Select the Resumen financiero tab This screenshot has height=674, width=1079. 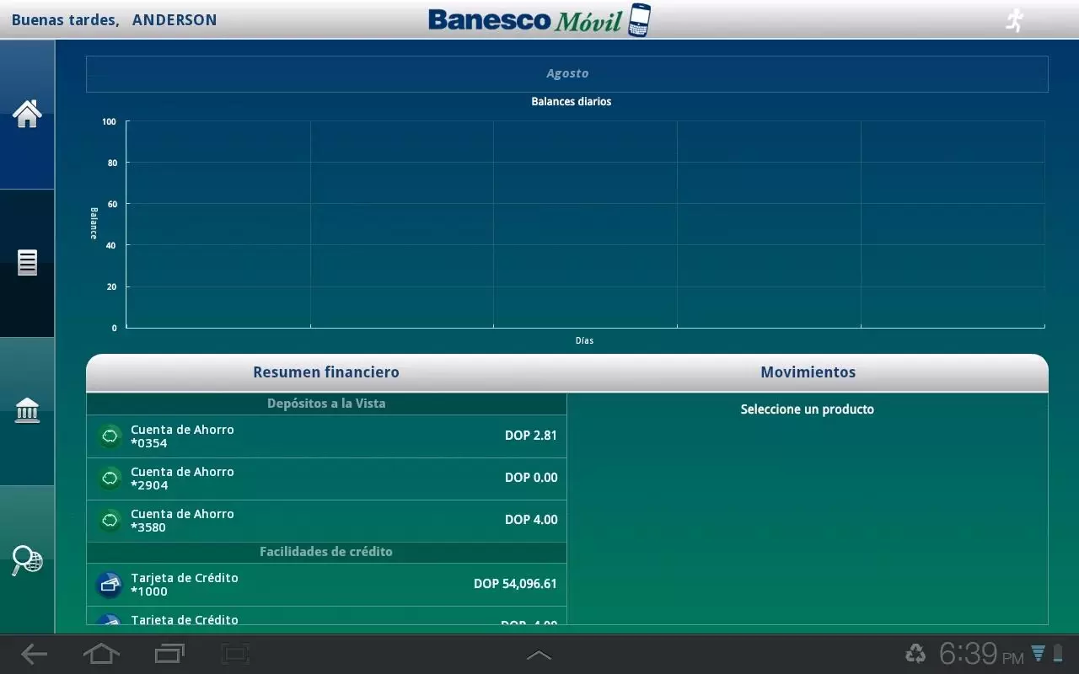[326, 372]
